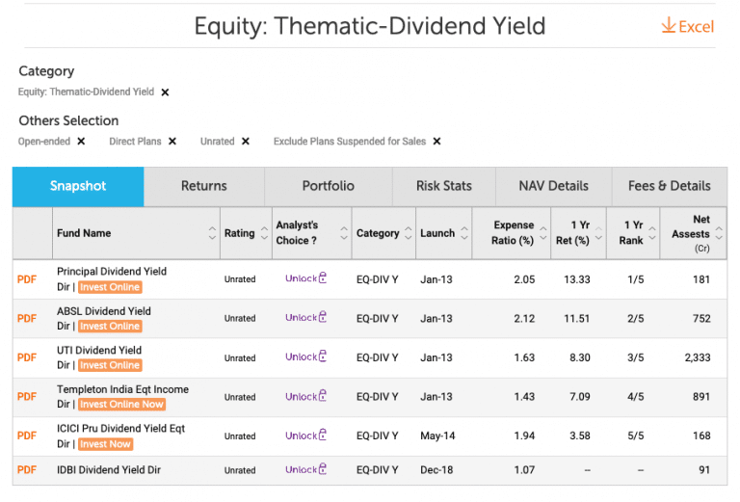
Task: Select the 752 net assets value
Action: [701, 319]
